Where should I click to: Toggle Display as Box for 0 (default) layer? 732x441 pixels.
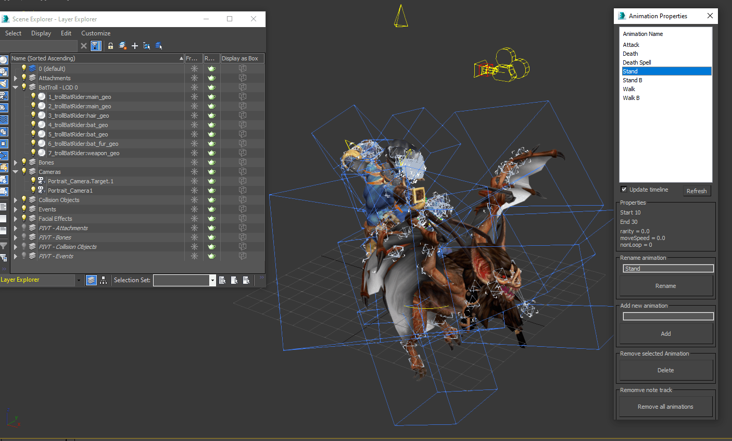coord(243,69)
